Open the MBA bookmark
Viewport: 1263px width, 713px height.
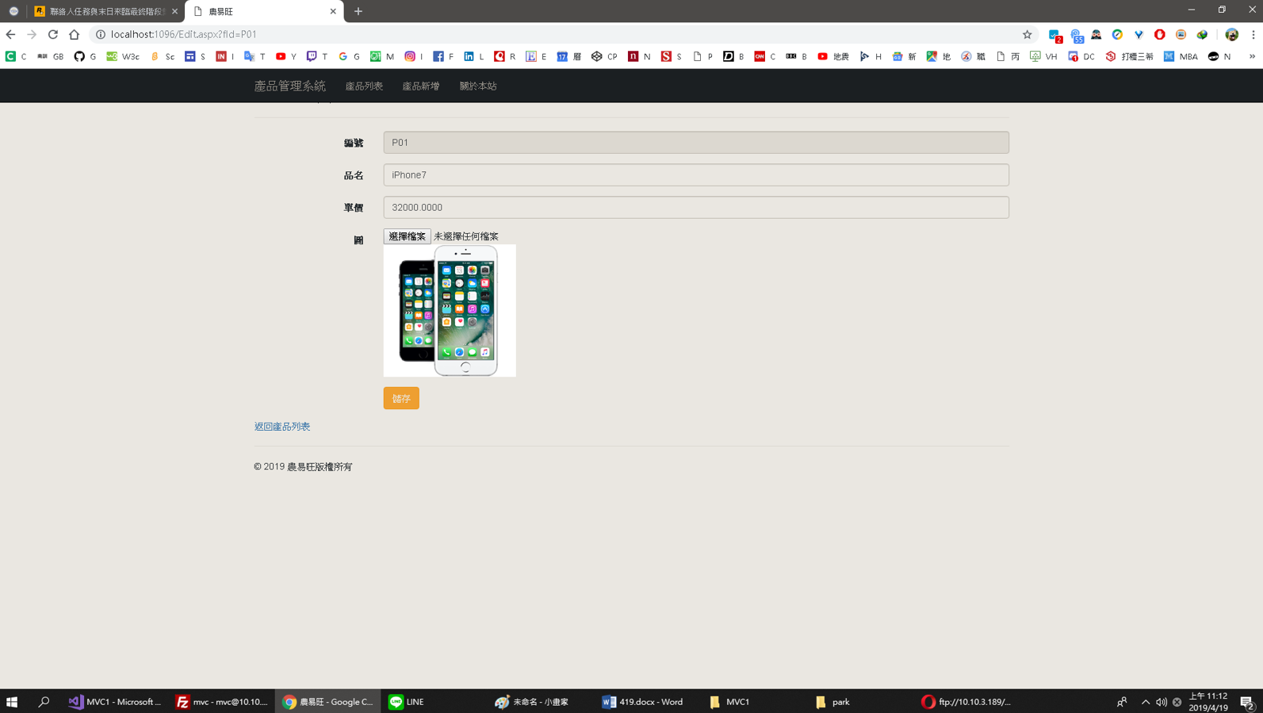coord(1181,56)
